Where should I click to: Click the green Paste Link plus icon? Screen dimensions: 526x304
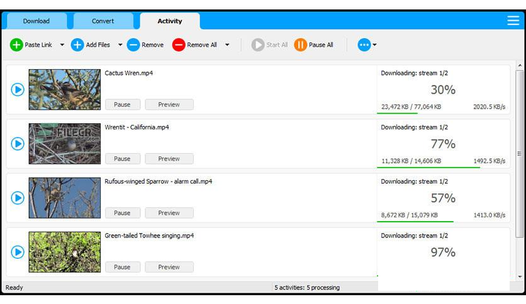coord(16,45)
